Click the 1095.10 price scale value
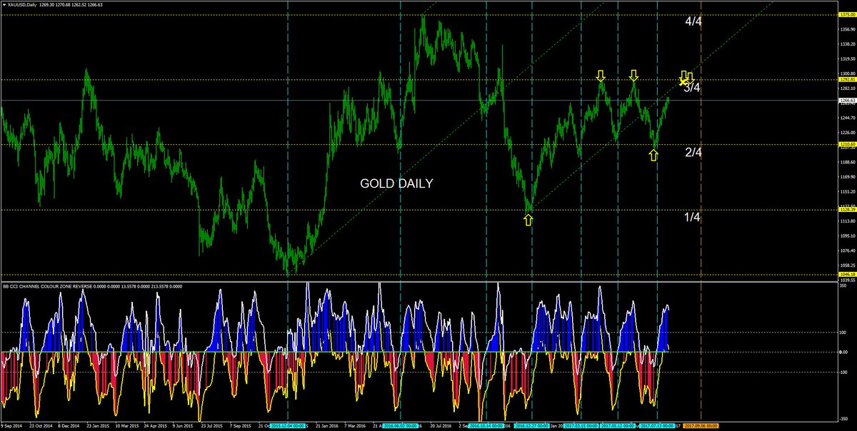The image size is (857, 431). 847,235
